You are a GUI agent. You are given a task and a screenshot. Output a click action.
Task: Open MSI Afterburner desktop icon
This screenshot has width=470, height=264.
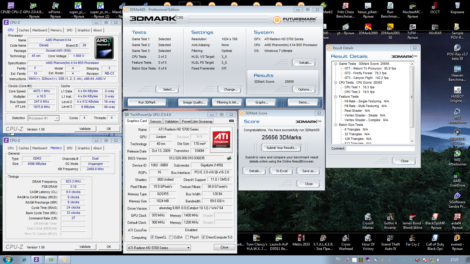click(x=457, y=158)
